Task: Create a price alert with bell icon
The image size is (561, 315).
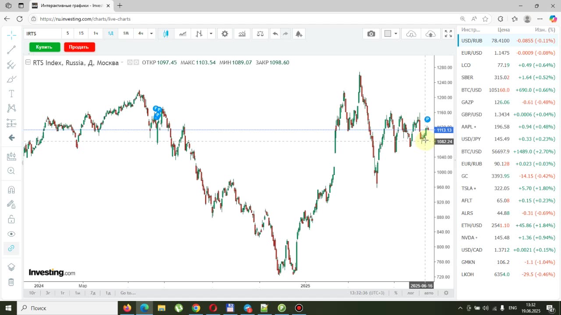Action: tap(299, 34)
